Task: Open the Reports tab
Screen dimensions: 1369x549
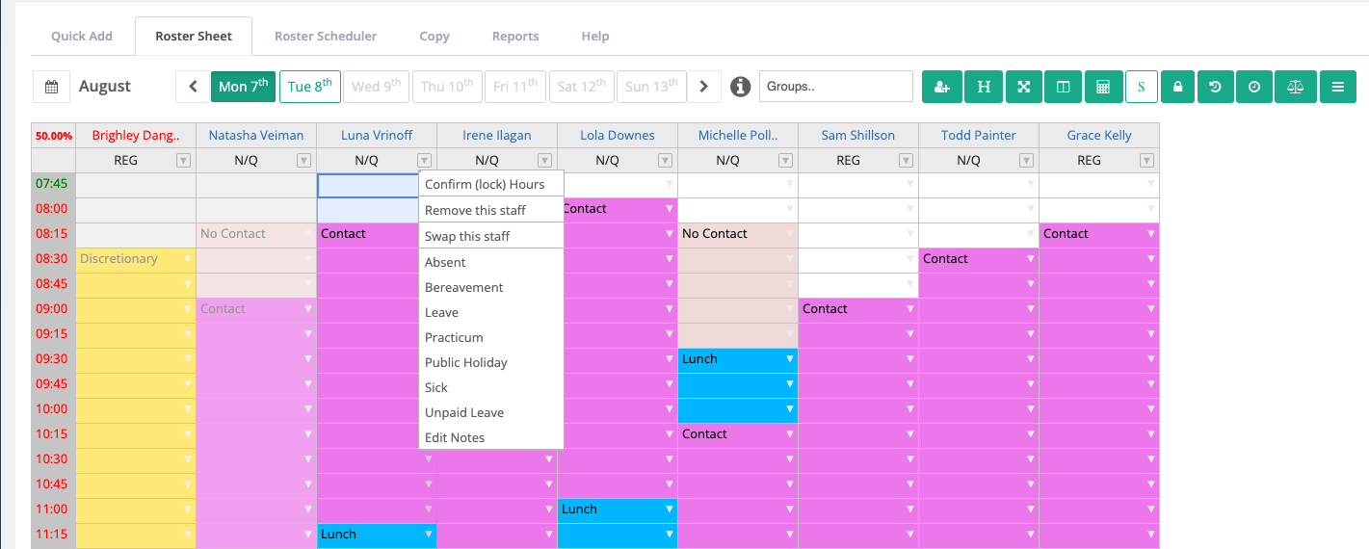Action: [x=515, y=37]
